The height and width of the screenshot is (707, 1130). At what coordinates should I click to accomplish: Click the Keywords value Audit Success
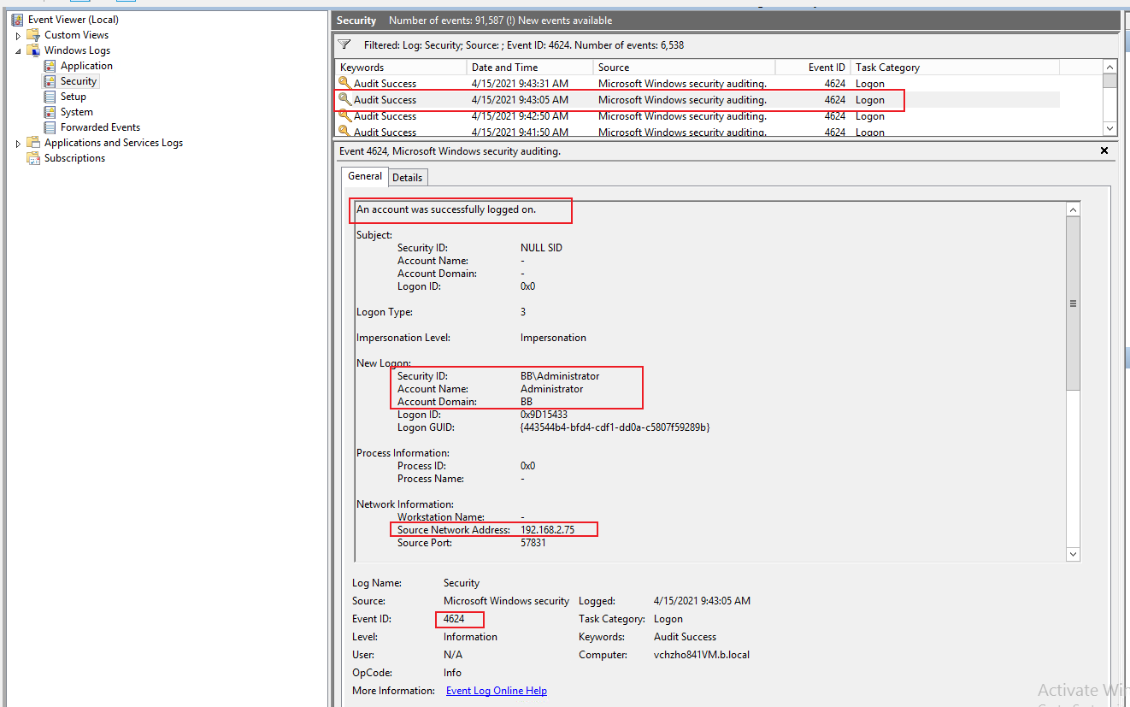685,637
